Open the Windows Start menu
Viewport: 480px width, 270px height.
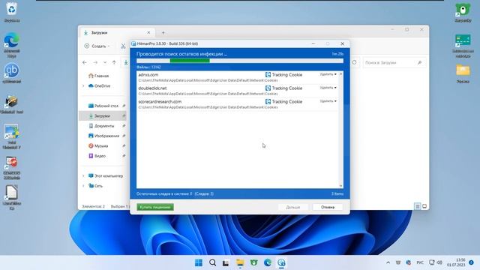(199, 262)
